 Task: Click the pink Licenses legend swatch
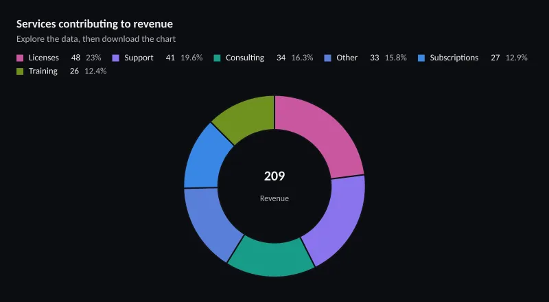20,58
